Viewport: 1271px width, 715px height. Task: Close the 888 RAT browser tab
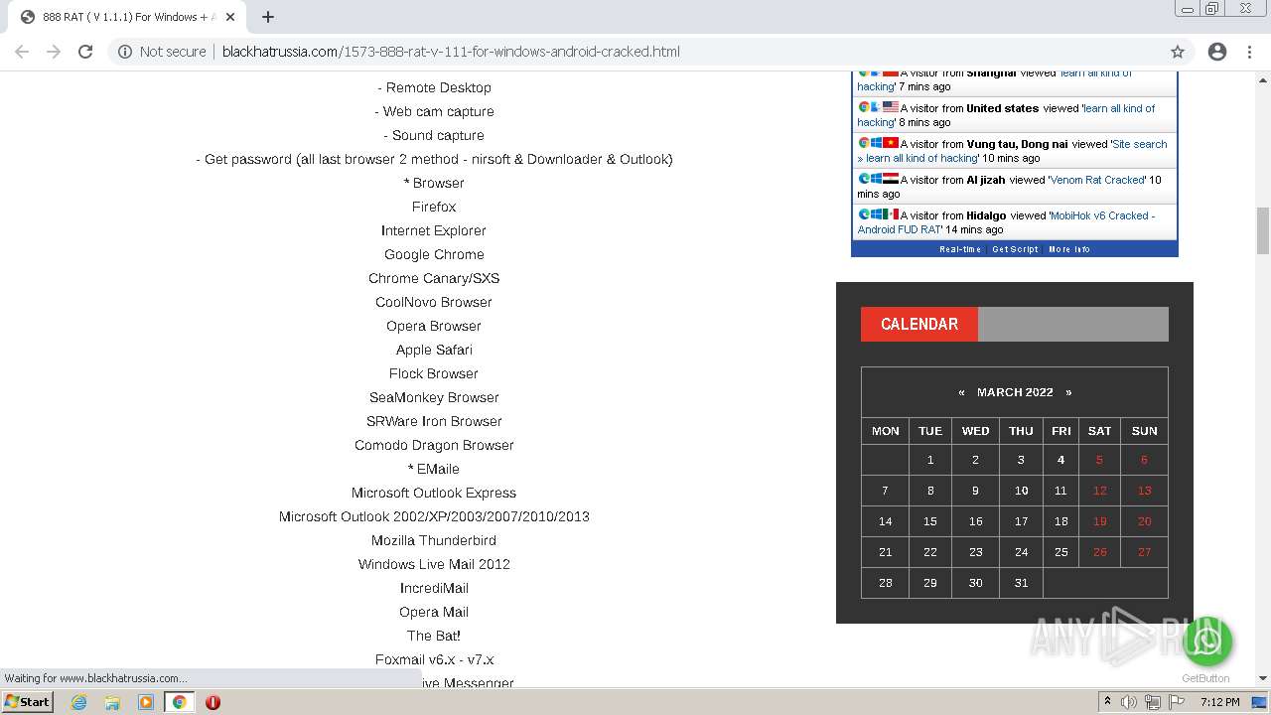point(230,17)
